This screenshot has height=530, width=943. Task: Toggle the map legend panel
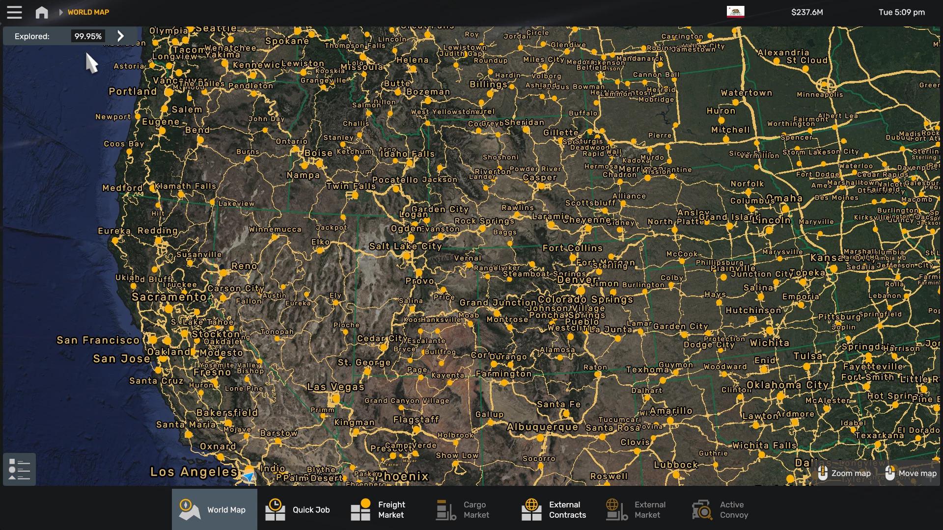point(19,469)
